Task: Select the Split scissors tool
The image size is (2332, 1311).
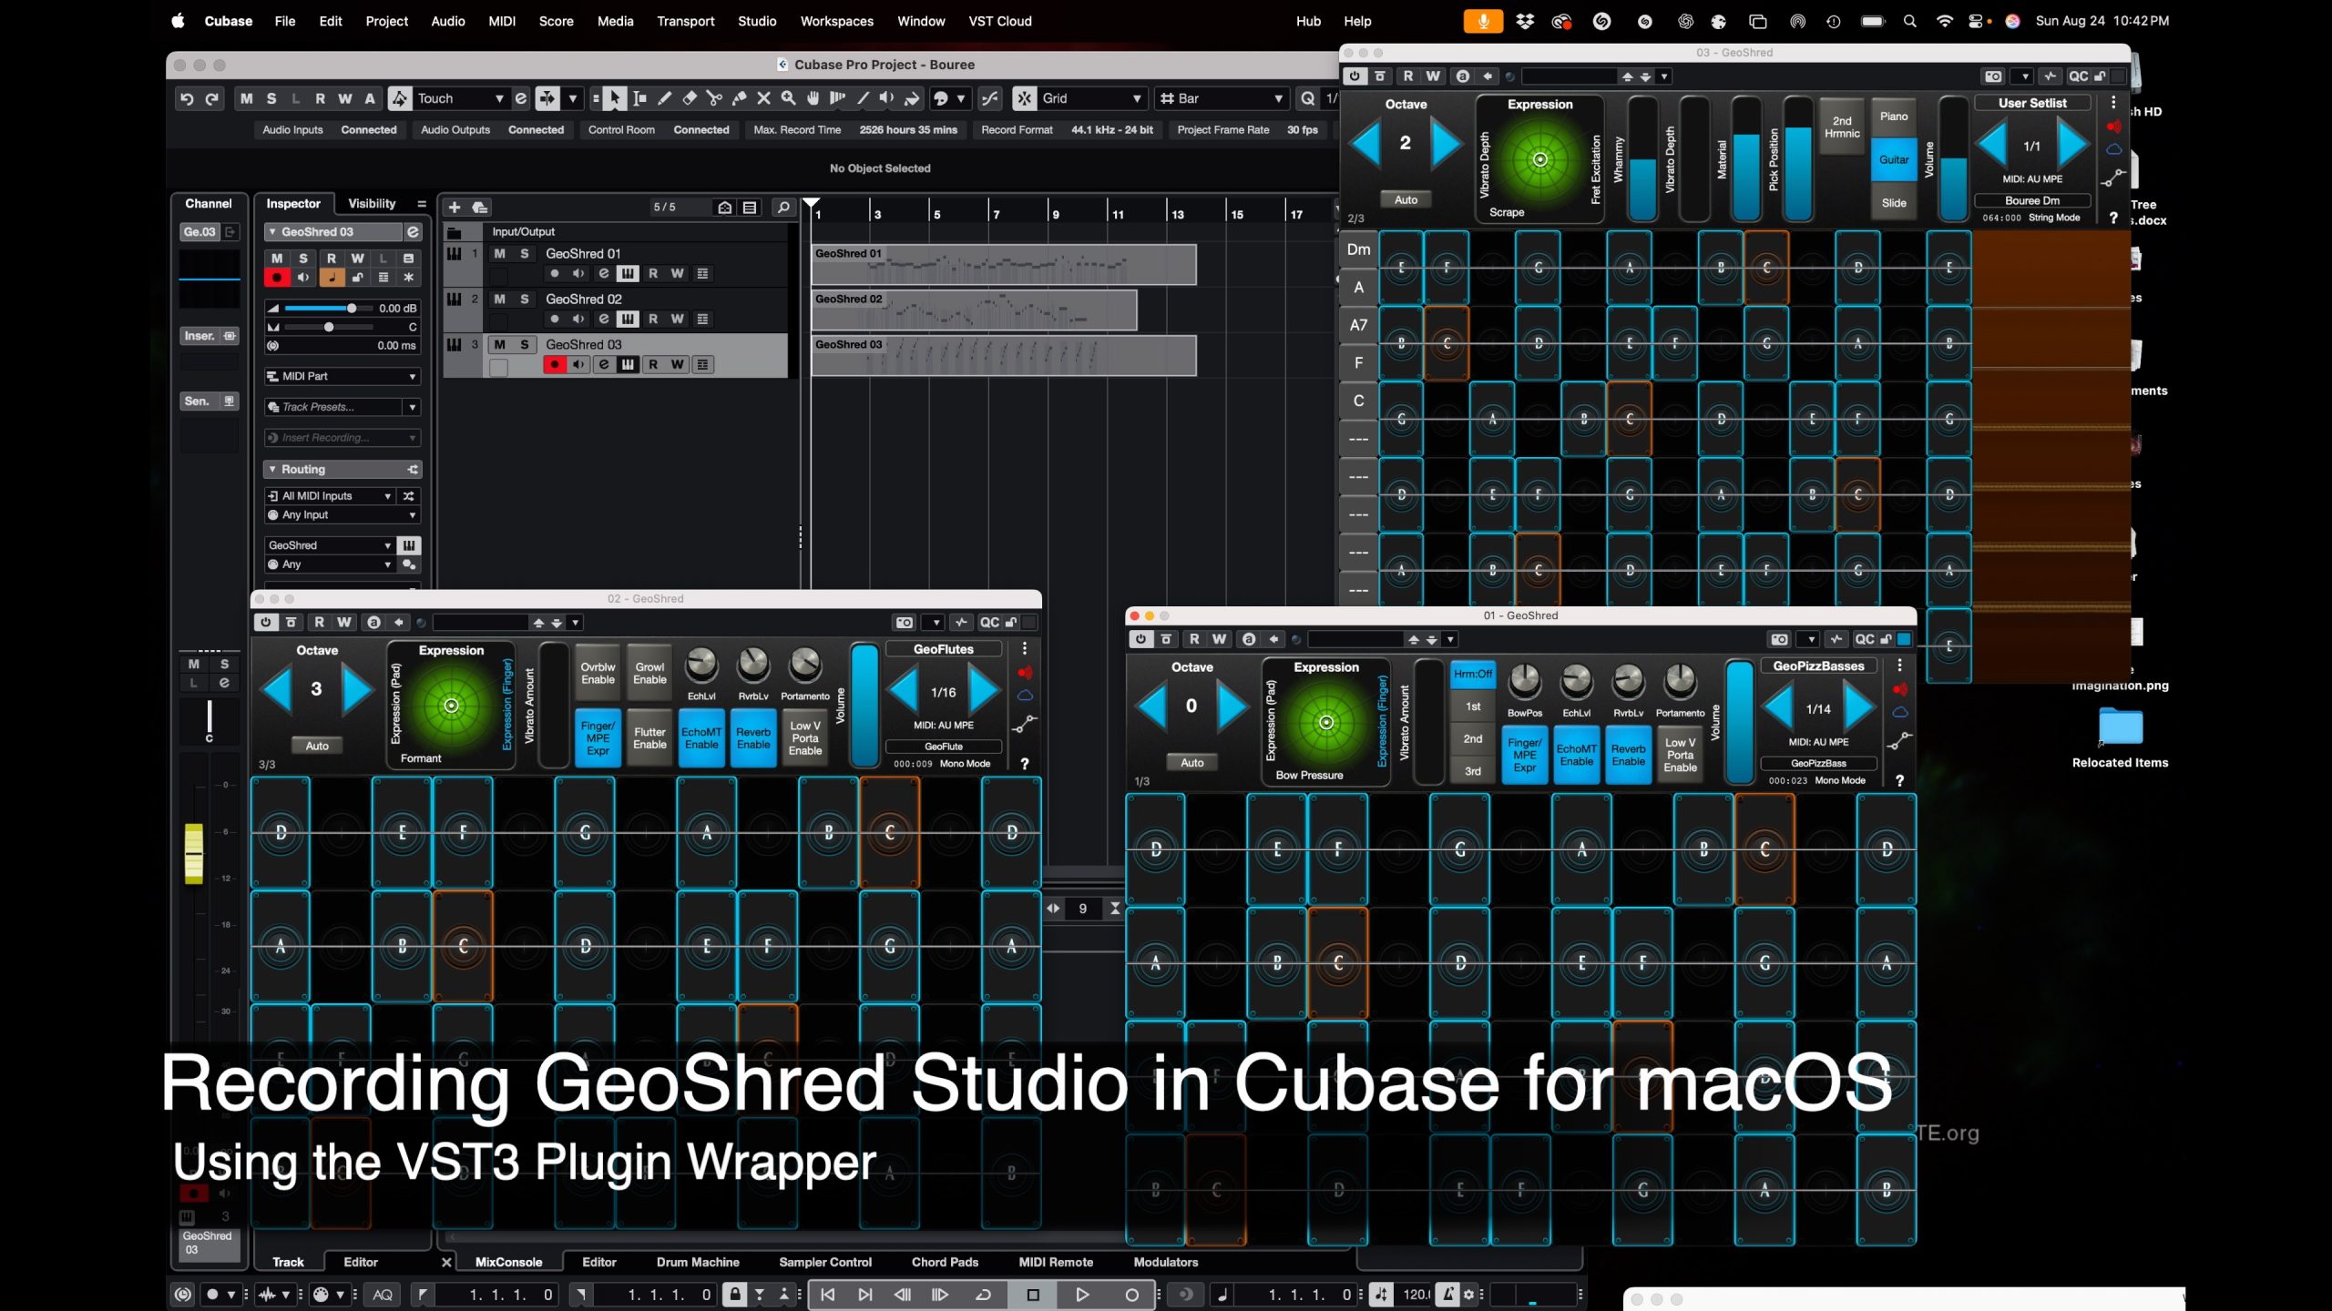Action: (714, 98)
